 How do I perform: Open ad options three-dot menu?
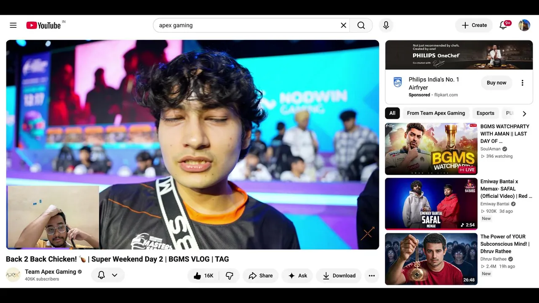pos(522,83)
